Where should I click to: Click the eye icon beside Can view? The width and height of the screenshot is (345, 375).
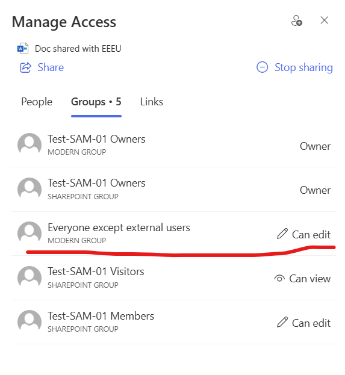click(x=279, y=278)
